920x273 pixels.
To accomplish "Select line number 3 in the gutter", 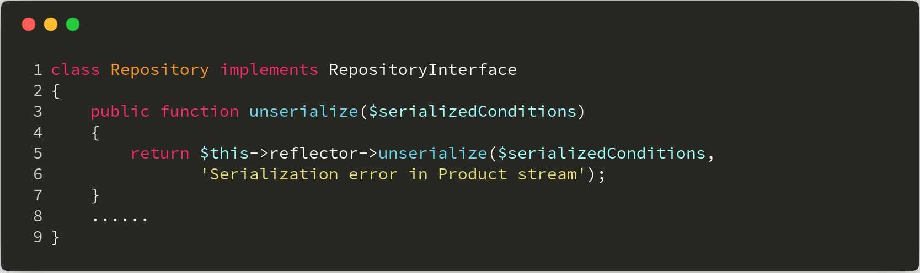I will [38, 112].
